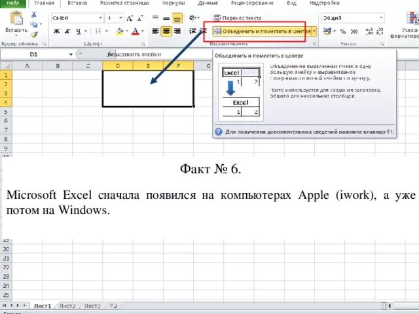The image size is (419, 314).
Task: Click the Select All corner triangle
Action: (6, 65)
